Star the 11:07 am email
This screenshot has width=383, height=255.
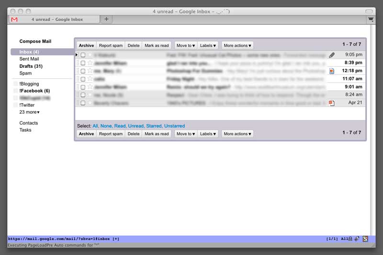click(x=90, y=79)
